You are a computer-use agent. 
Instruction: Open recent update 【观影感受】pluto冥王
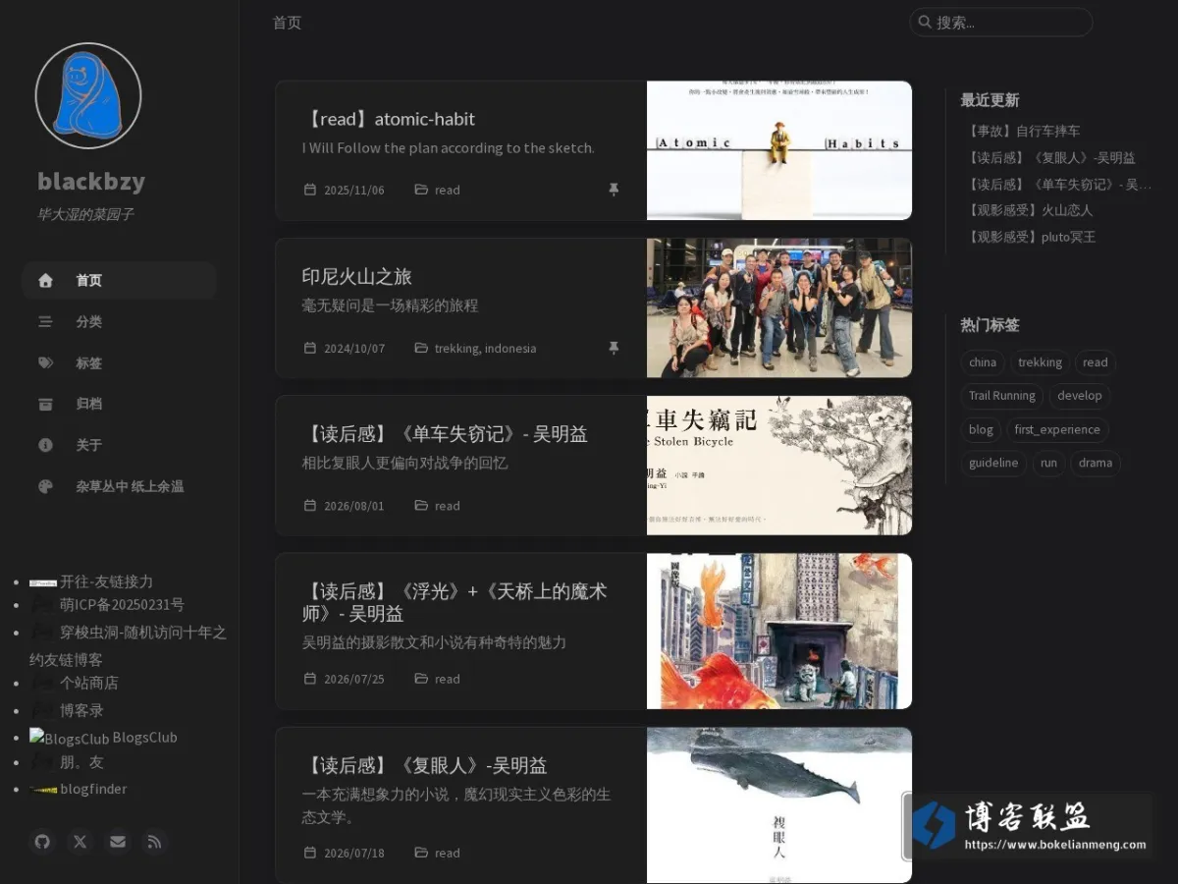click(1031, 237)
